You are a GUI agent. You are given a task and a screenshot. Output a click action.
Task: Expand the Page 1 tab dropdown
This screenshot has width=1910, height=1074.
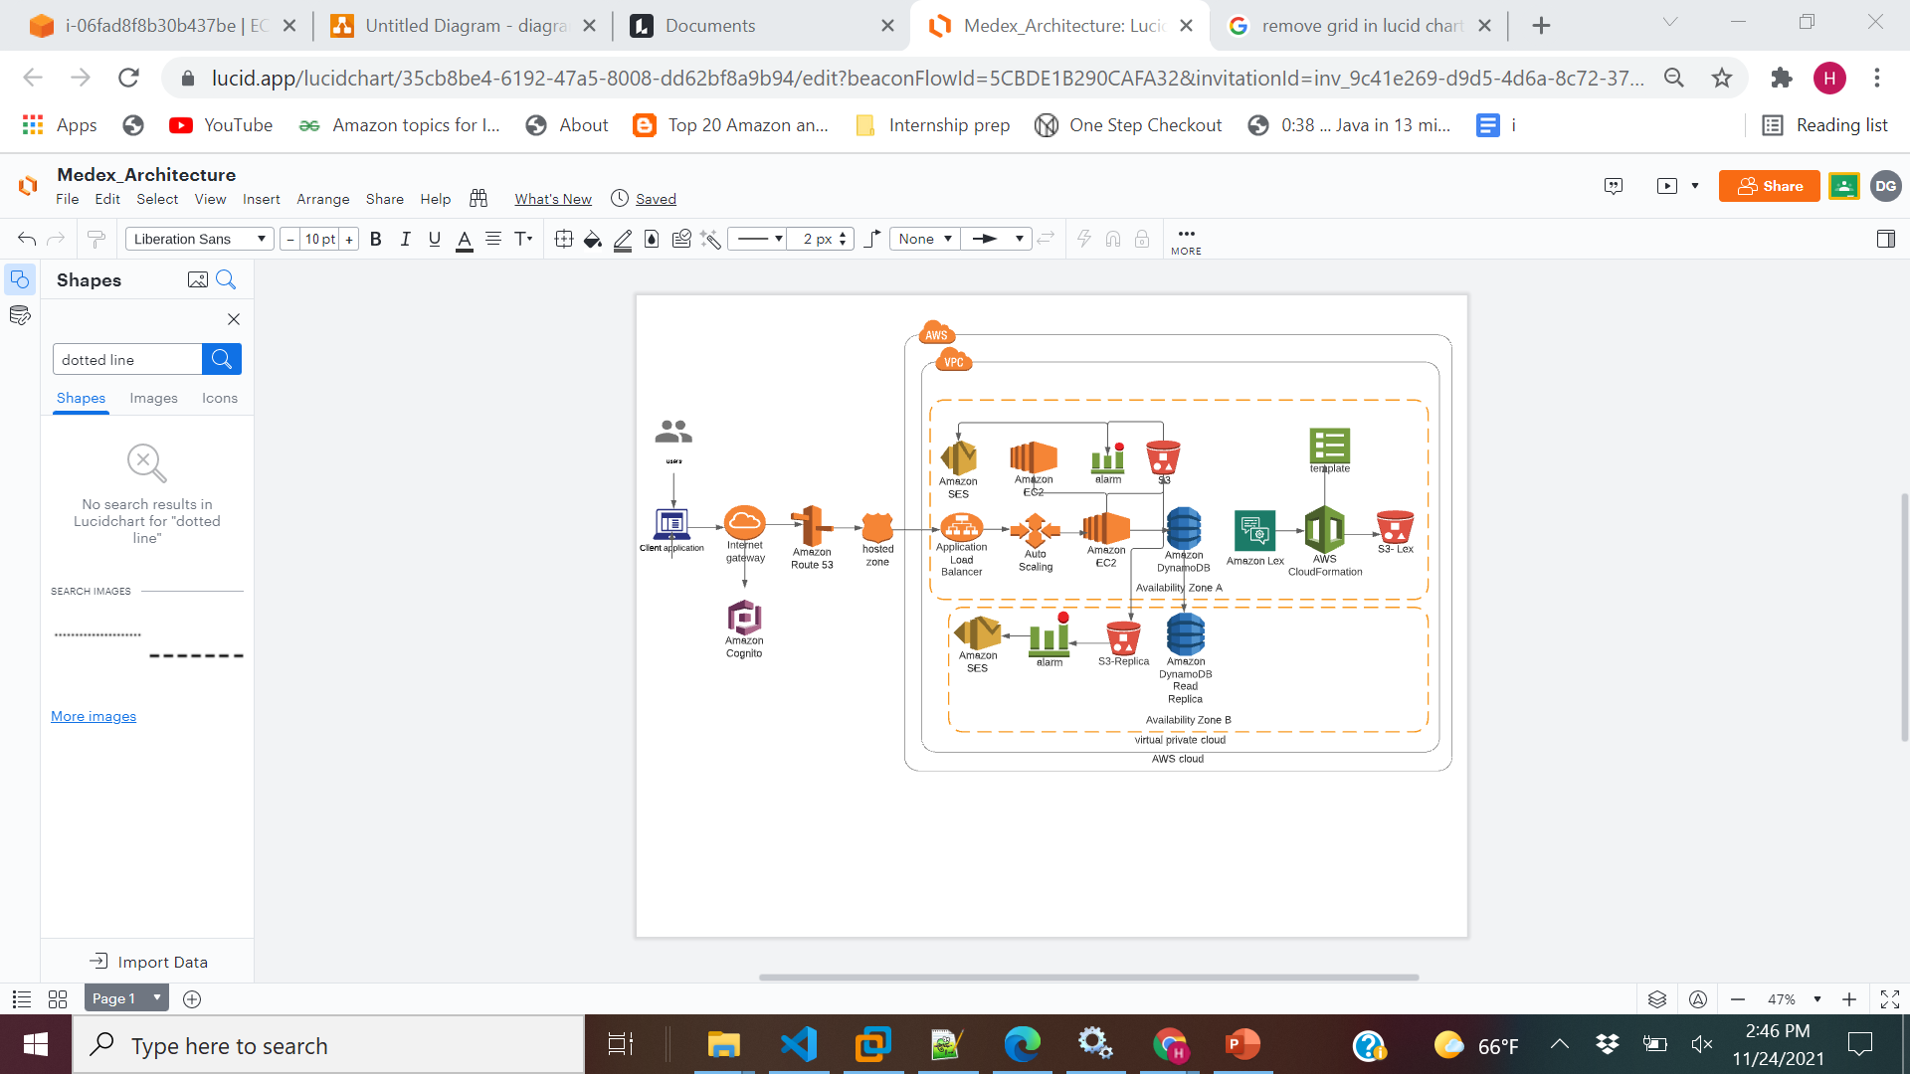point(156,997)
